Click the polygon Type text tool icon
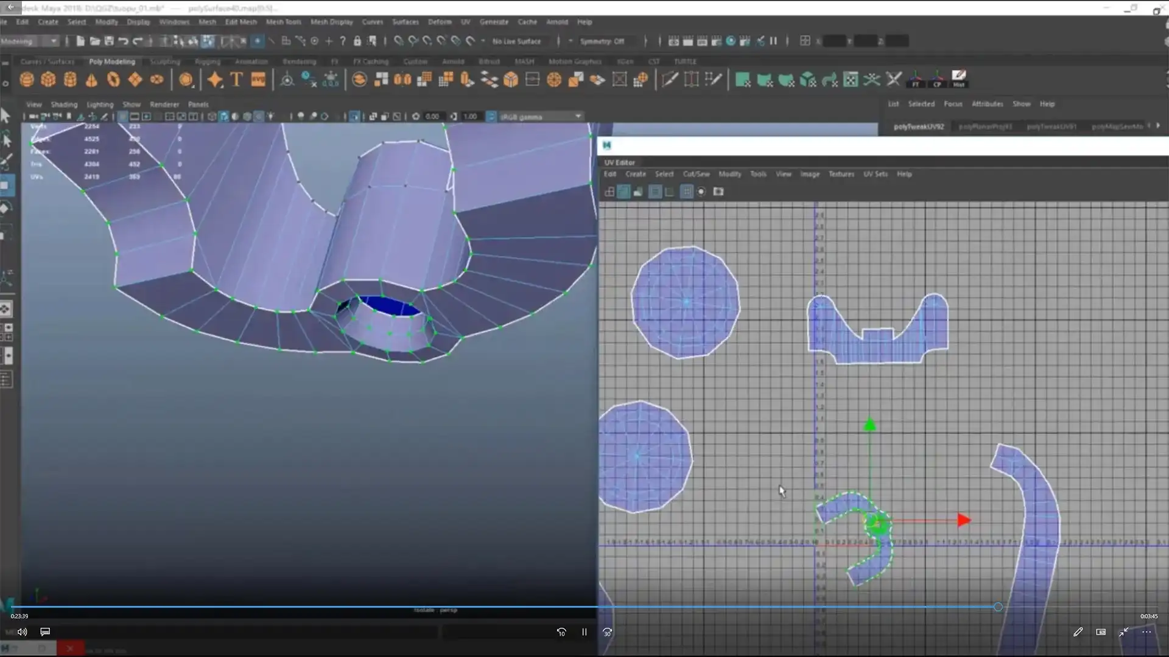This screenshot has height=657, width=1169. tap(236, 80)
